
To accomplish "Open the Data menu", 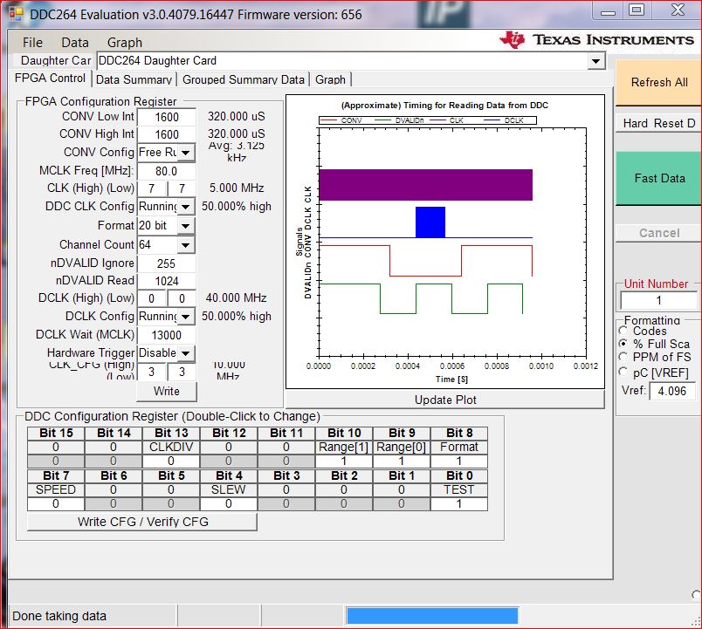I will click(75, 43).
